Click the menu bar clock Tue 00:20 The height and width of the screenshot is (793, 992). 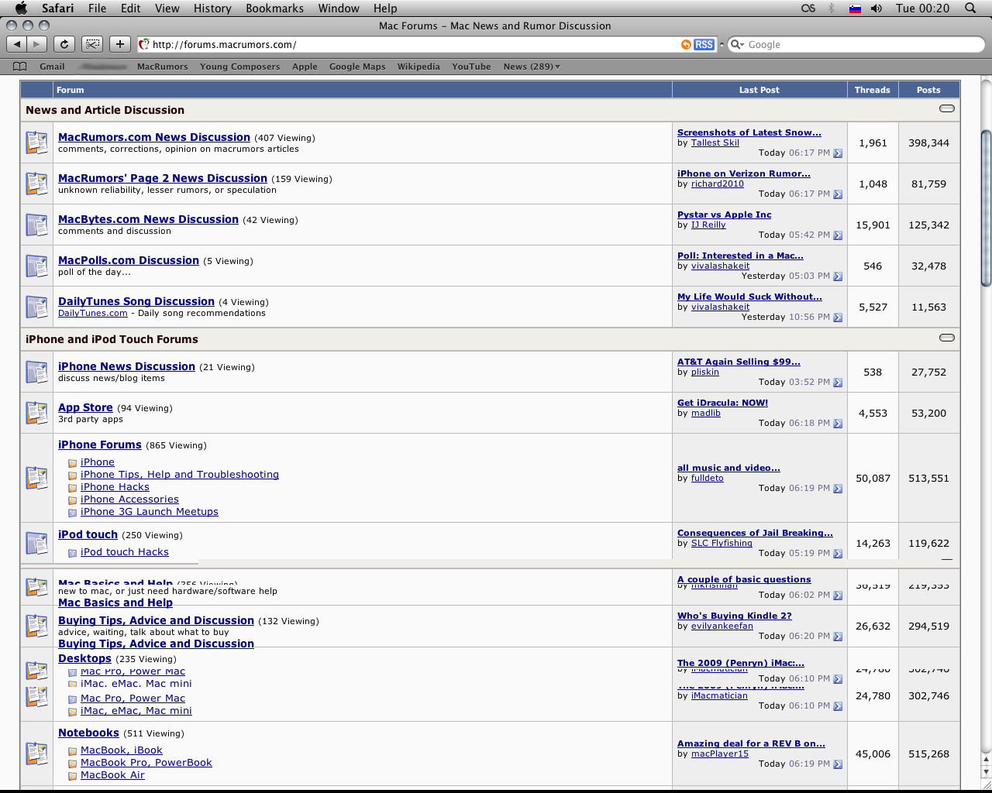(922, 9)
